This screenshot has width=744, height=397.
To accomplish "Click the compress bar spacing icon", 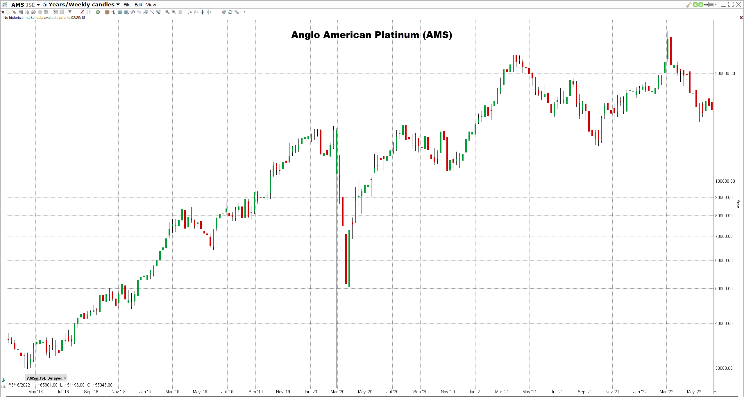I will coord(209,12).
